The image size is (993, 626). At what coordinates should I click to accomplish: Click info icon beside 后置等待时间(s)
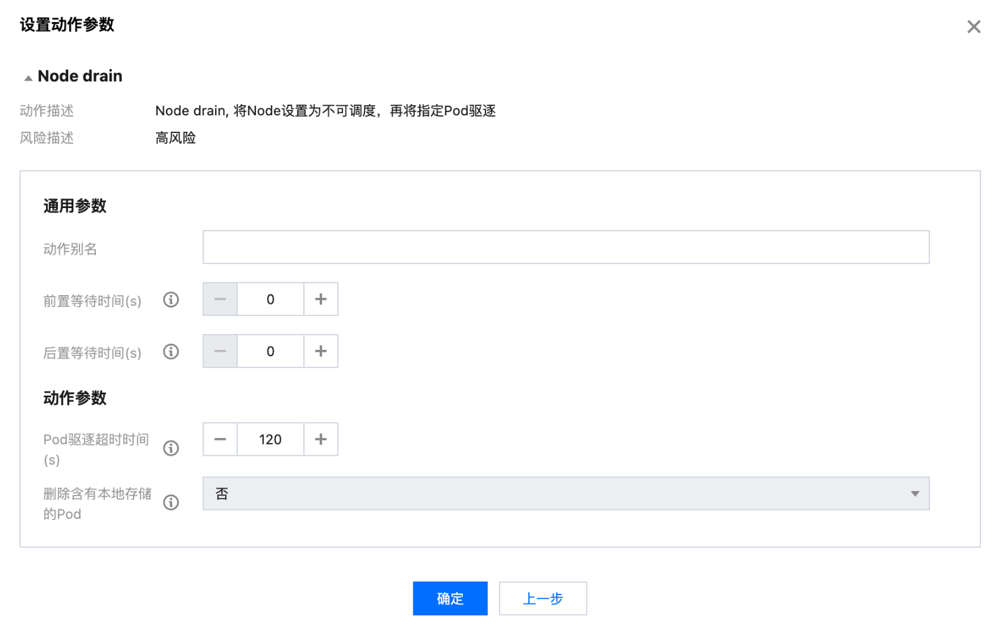click(x=171, y=352)
